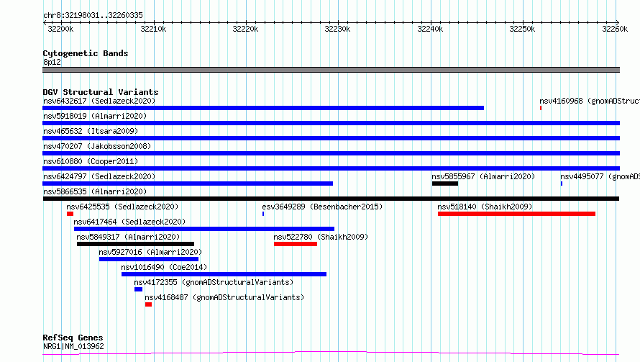Click the red nsv6425535 variant block

click(70, 214)
